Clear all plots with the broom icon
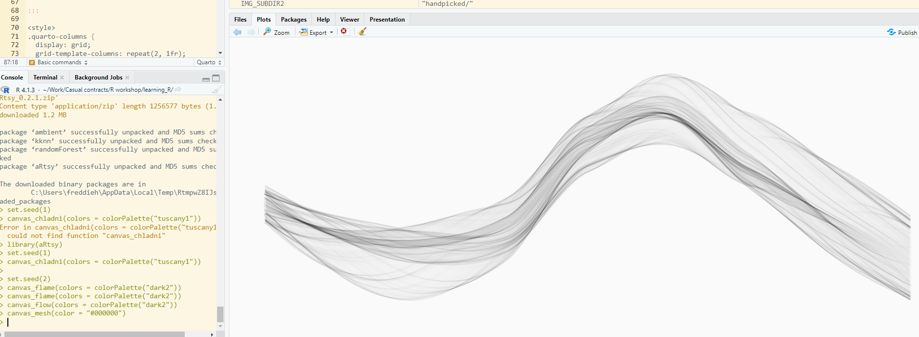This screenshot has width=919, height=337. 362,31
